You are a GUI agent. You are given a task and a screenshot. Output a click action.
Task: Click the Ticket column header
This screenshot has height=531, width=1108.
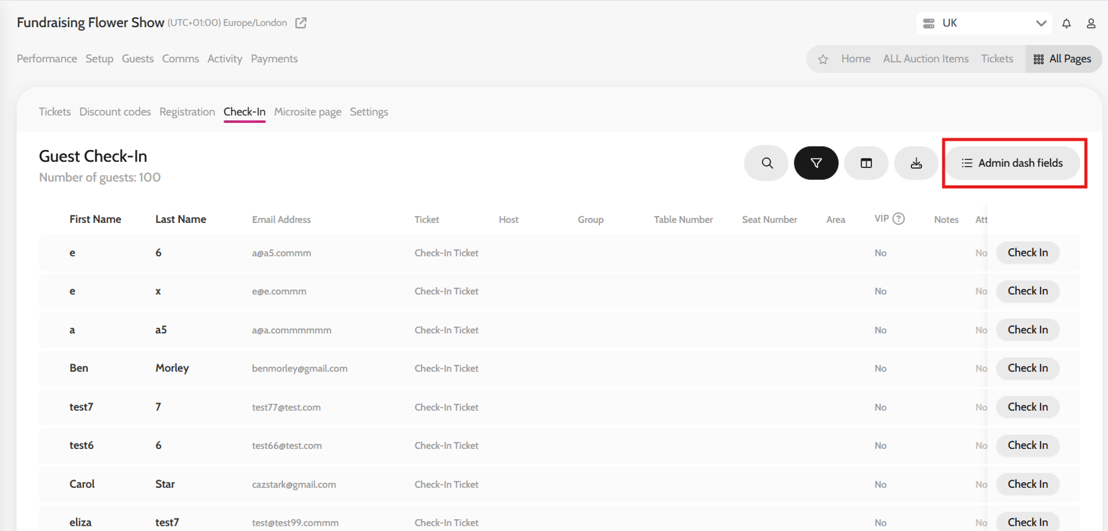[427, 220]
